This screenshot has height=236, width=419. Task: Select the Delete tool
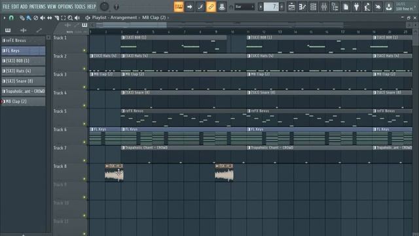coord(35,18)
